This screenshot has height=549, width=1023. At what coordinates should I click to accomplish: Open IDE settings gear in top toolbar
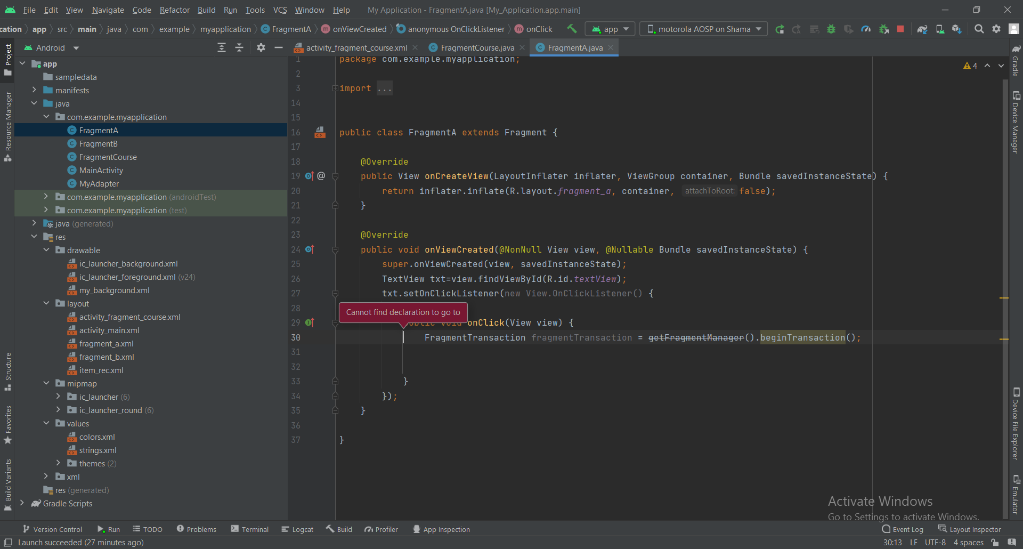pos(996,29)
